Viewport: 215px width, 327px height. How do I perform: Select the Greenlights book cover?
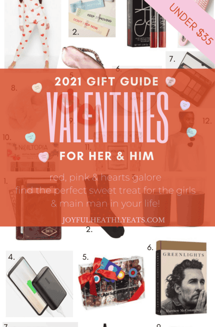click(181, 278)
